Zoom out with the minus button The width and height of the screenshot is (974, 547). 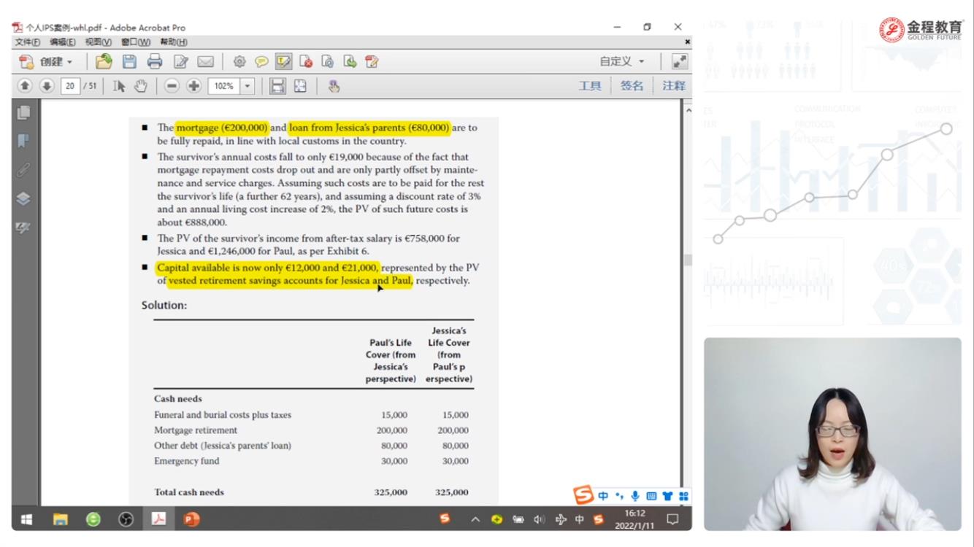coord(172,86)
